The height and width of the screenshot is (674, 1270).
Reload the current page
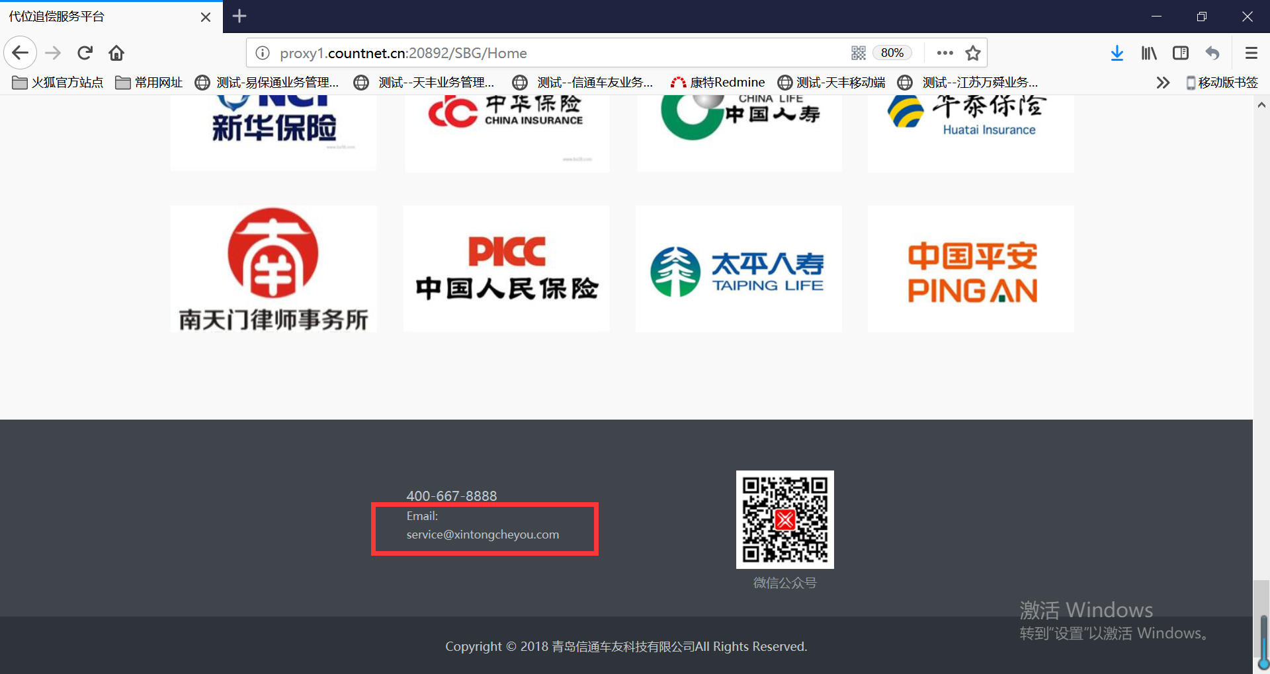pyautogui.click(x=85, y=53)
